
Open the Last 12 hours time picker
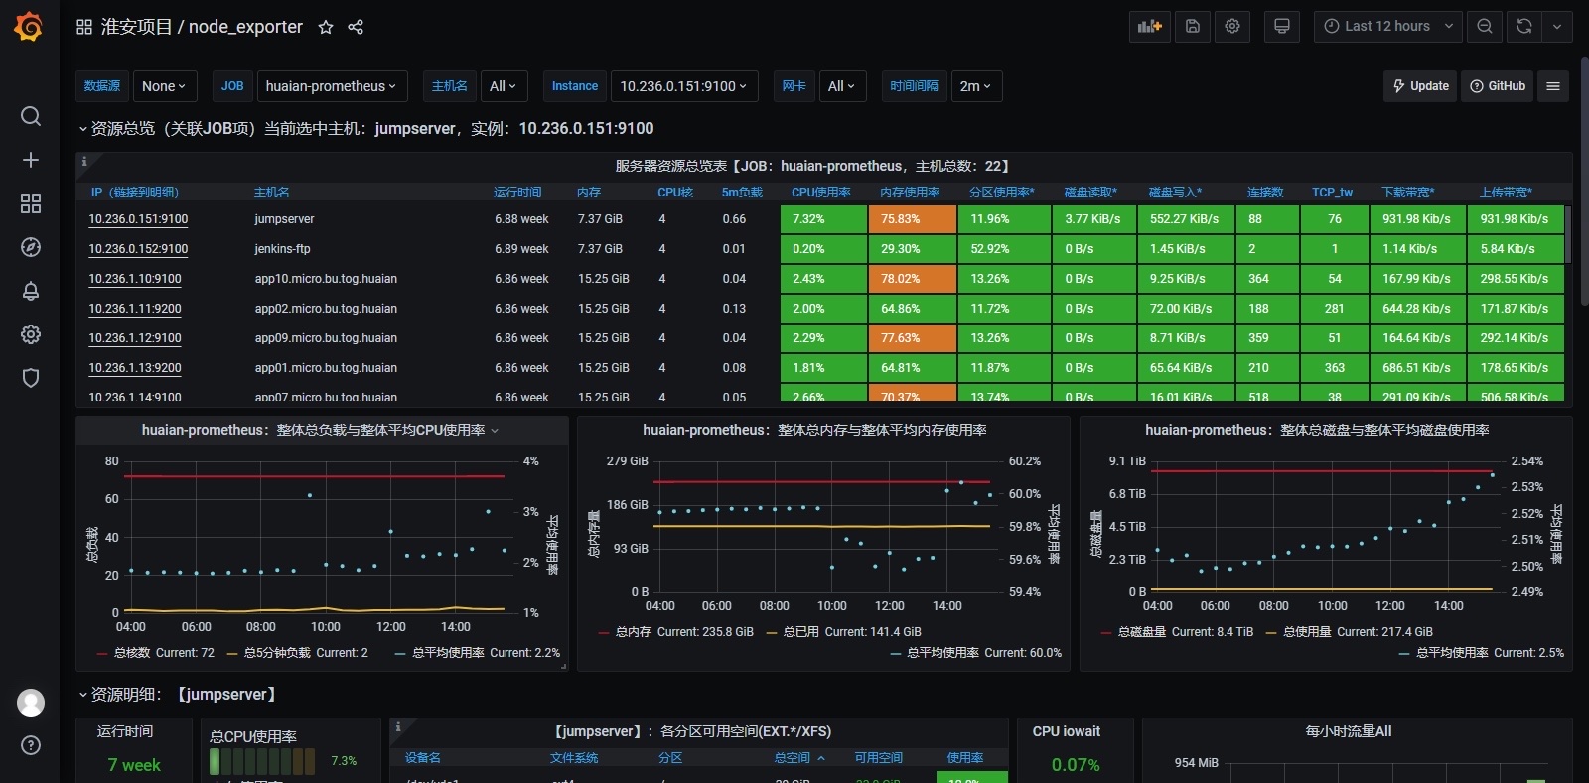point(1388,27)
